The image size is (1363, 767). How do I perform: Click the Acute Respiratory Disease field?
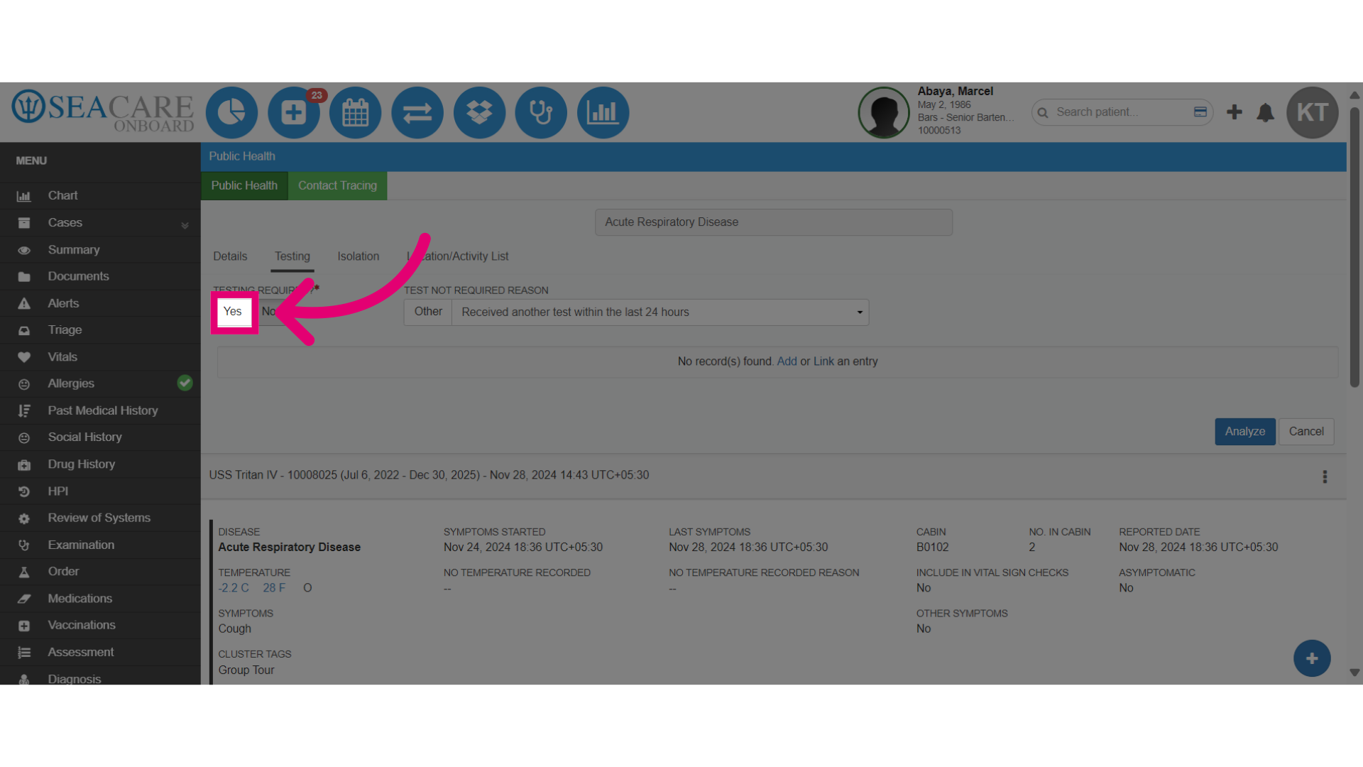click(774, 222)
